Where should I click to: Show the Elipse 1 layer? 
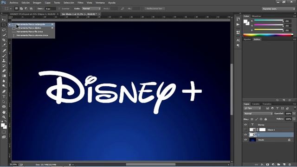(x=245, y=130)
